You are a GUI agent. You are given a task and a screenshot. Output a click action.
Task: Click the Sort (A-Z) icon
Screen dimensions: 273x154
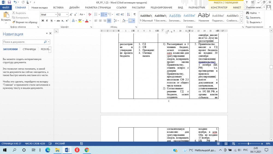point(128,14)
